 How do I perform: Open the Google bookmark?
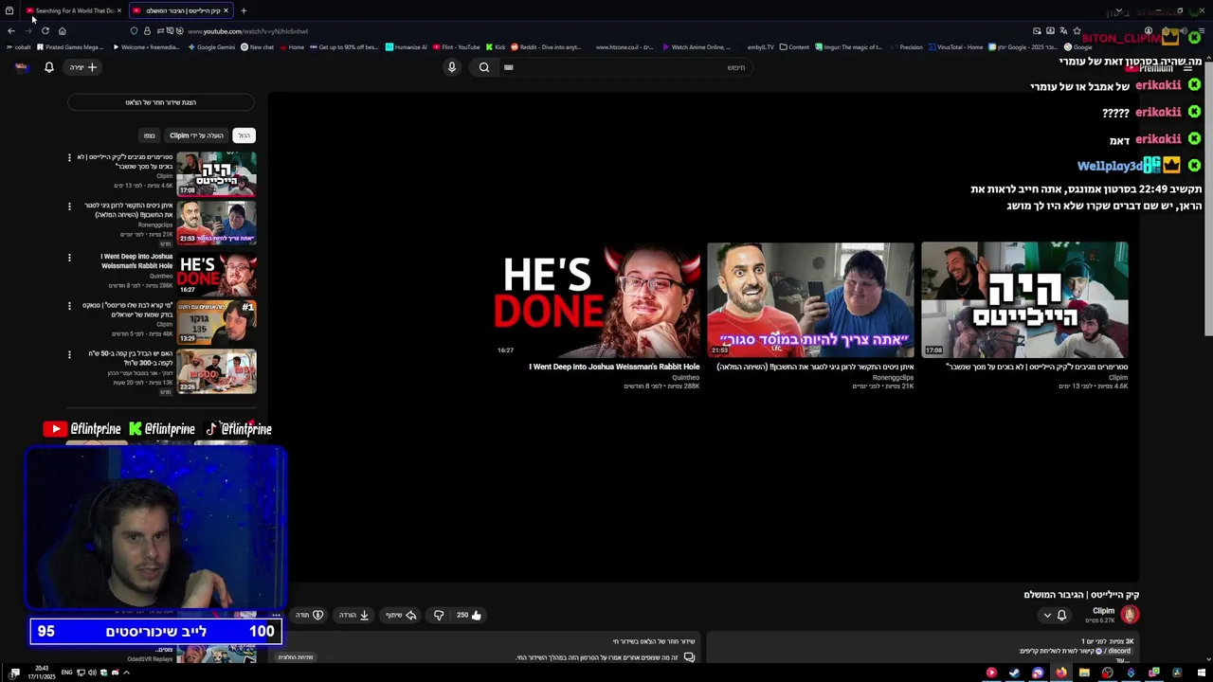pyautogui.click(x=1078, y=47)
